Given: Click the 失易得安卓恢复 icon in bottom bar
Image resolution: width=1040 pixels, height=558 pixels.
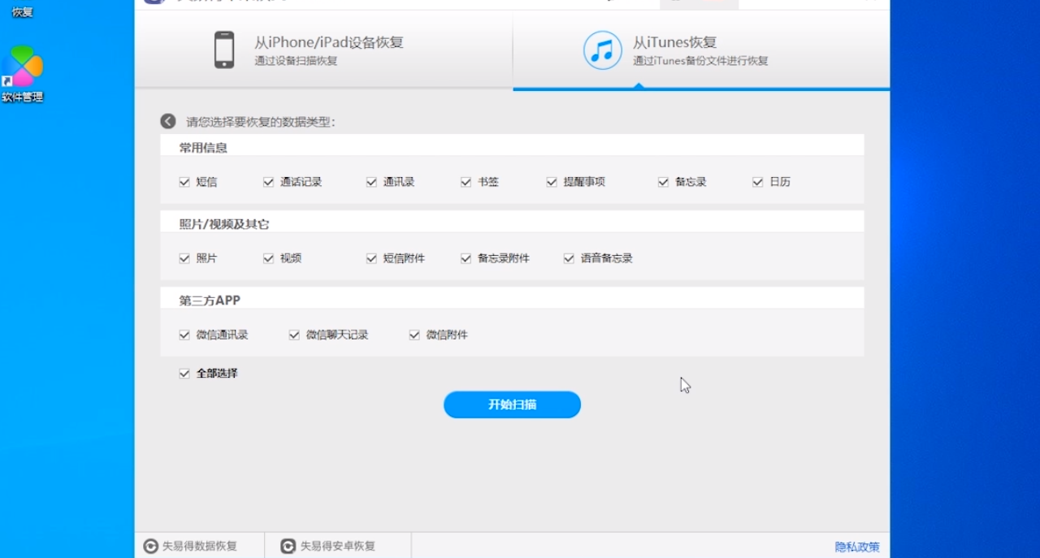Looking at the screenshot, I should click(288, 546).
